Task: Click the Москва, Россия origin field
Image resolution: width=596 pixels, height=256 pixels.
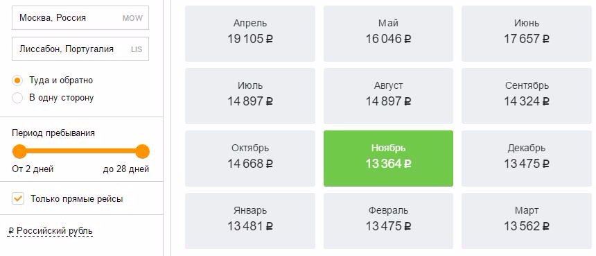Action: pos(80,17)
